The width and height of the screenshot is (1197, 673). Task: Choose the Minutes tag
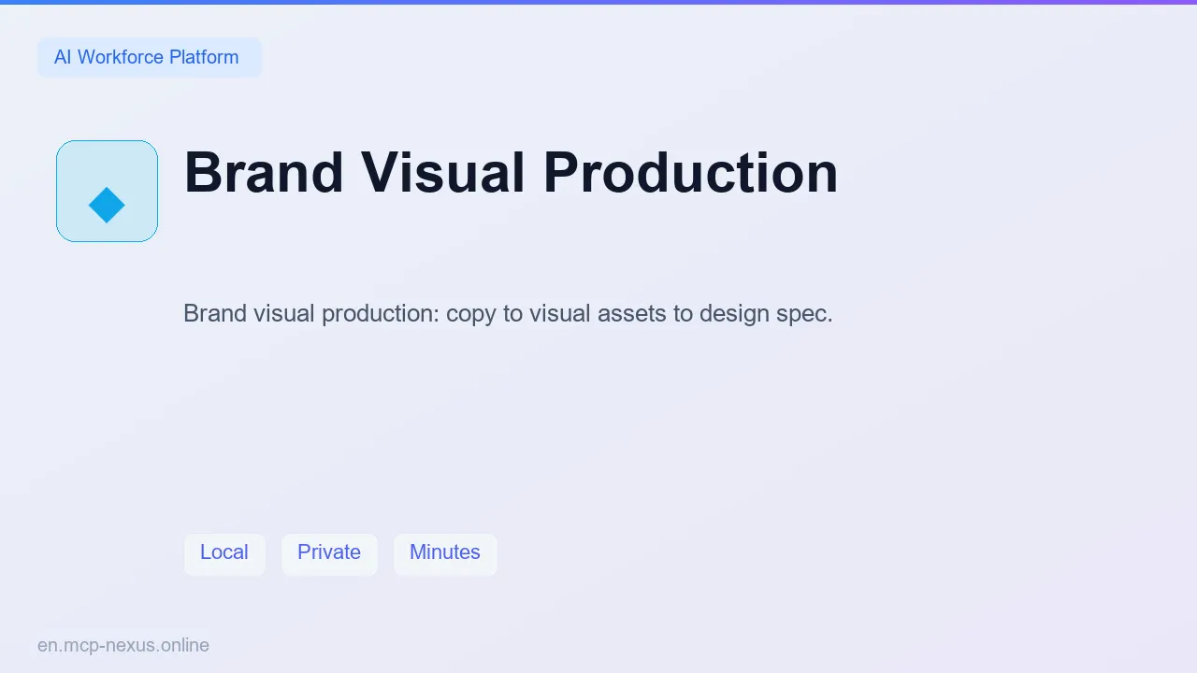445,553
